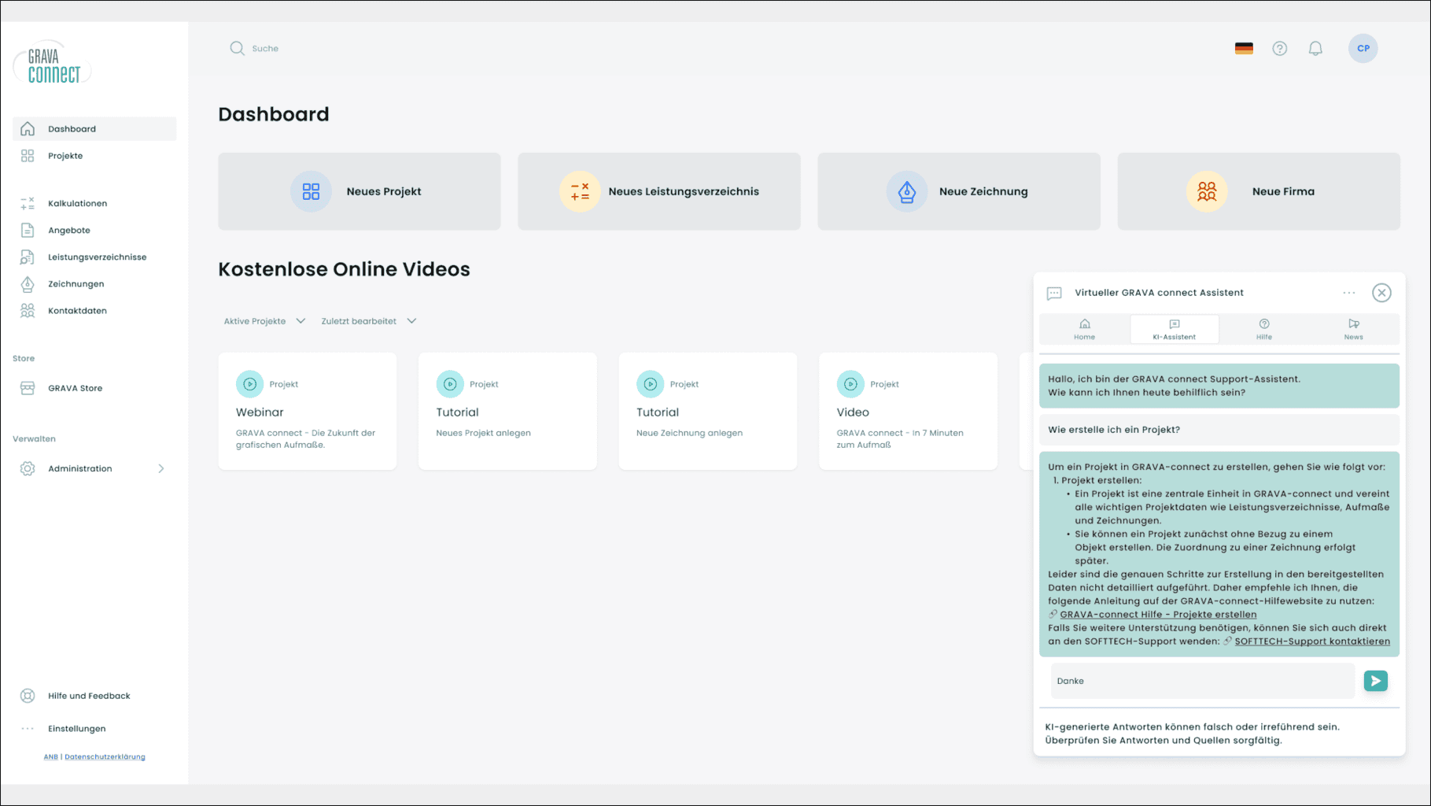Click the search magnifier icon
This screenshot has height=806, width=1431.
point(237,48)
